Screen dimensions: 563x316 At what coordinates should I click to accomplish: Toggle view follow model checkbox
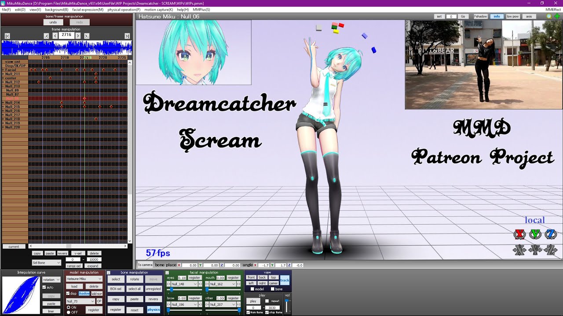coord(252,289)
